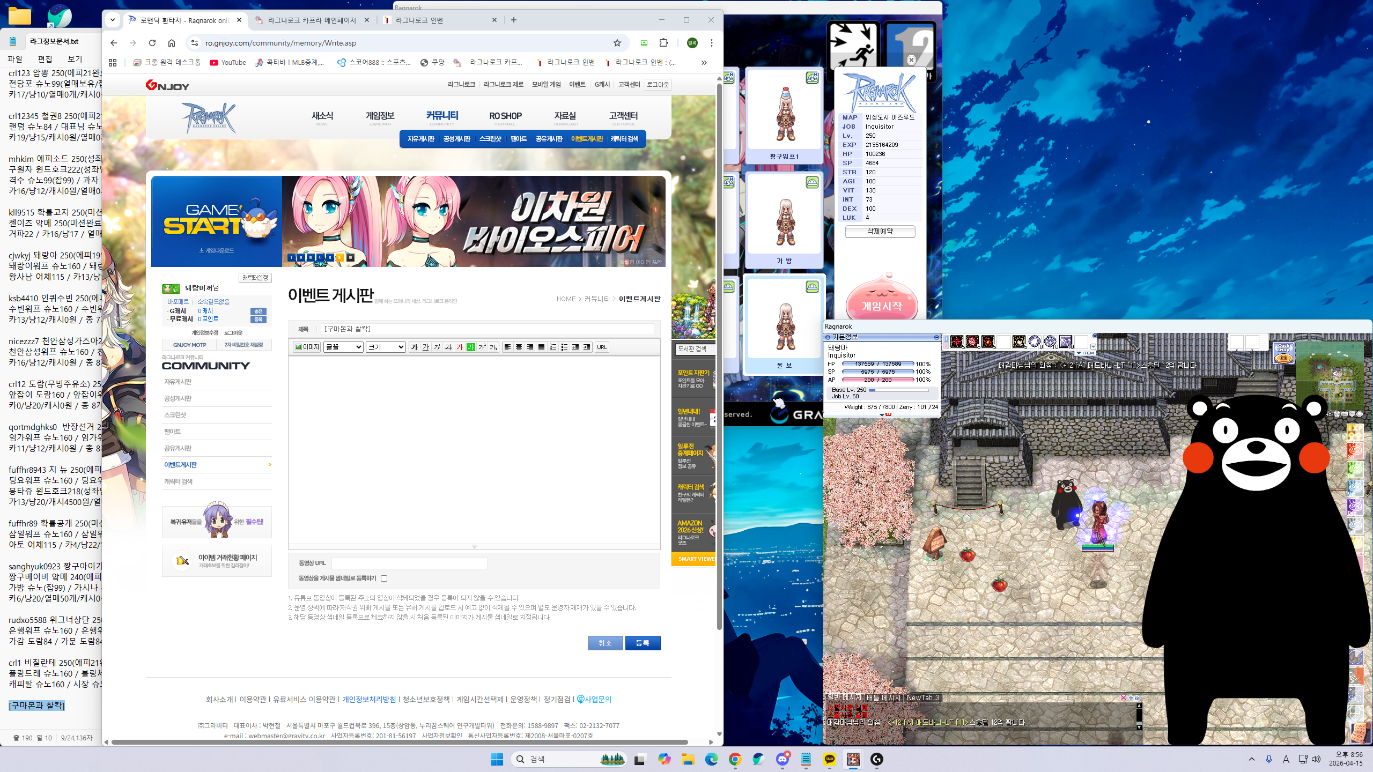Click the 취소 cancel button
Screen dimensions: 1373x772
point(605,643)
